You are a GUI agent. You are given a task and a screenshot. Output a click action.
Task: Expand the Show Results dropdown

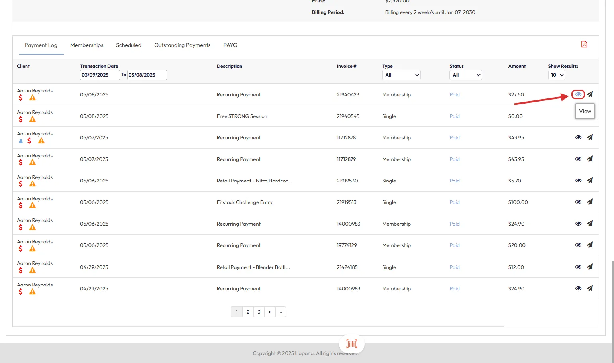click(x=557, y=75)
